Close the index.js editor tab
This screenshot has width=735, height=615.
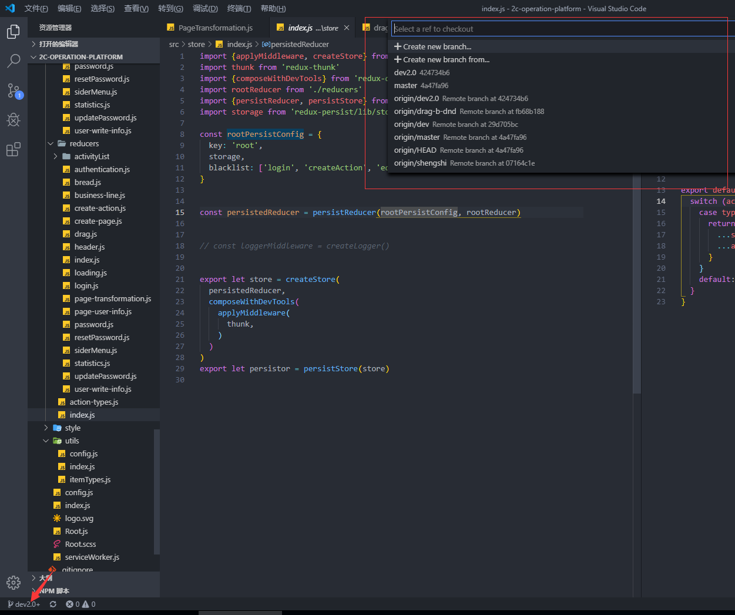pyautogui.click(x=347, y=28)
